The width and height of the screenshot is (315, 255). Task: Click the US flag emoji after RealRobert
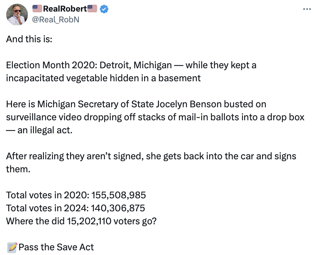pyautogui.click(x=92, y=9)
